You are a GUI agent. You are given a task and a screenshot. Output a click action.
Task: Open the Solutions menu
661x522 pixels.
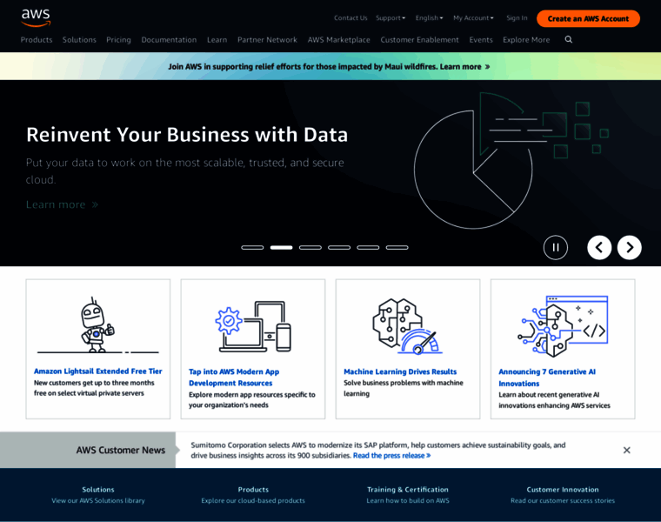[79, 40]
